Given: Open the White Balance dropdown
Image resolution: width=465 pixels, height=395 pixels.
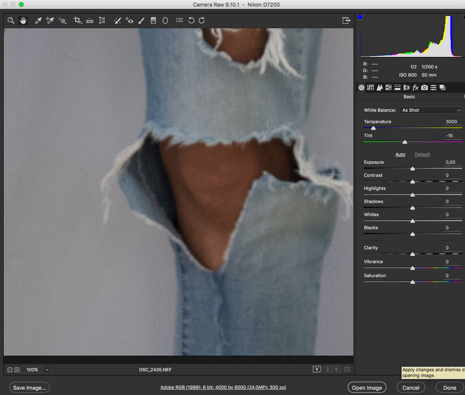Looking at the screenshot, I should (x=431, y=110).
